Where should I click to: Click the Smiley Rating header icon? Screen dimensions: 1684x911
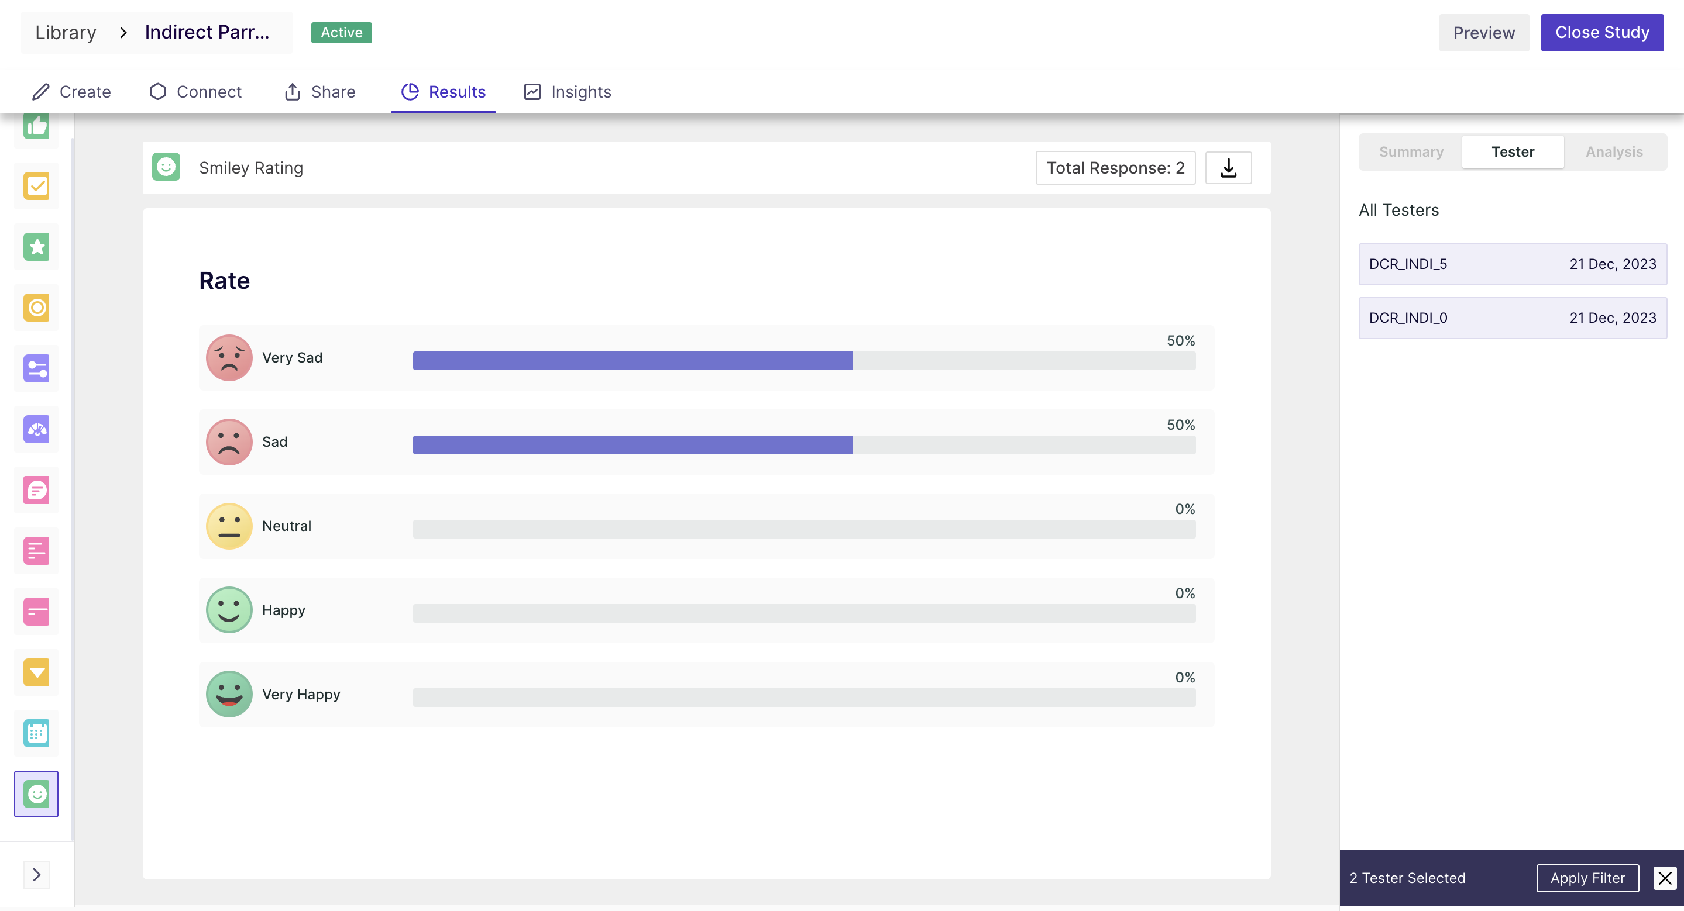tap(166, 167)
